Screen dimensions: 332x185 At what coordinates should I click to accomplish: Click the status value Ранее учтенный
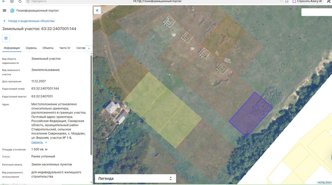point(43,156)
